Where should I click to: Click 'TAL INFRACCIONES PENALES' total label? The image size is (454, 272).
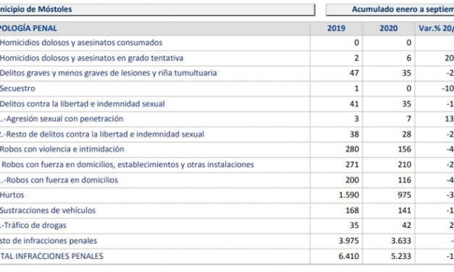coord(51,256)
